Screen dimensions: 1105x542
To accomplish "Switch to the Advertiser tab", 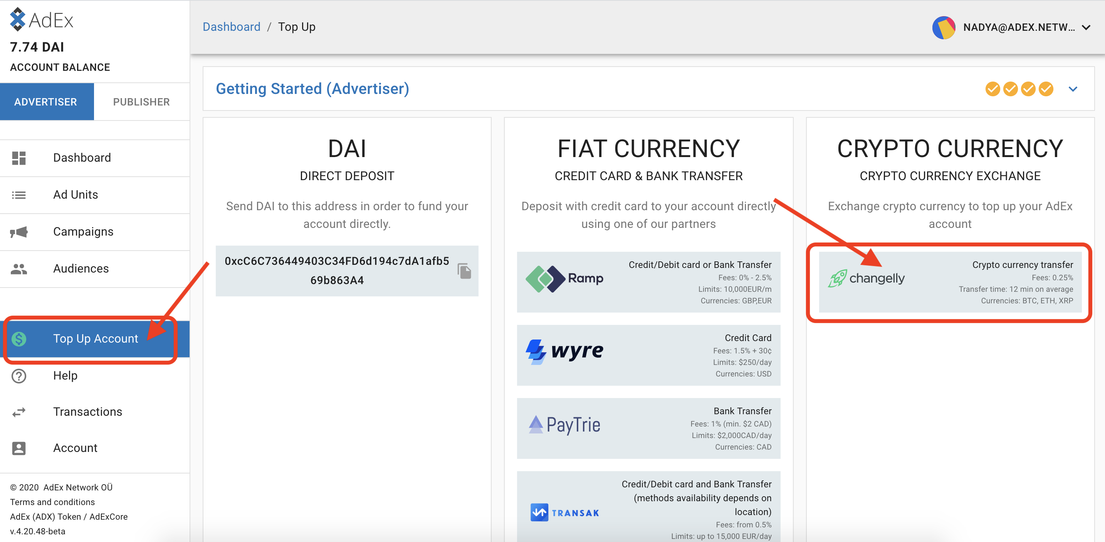I will click(x=47, y=102).
